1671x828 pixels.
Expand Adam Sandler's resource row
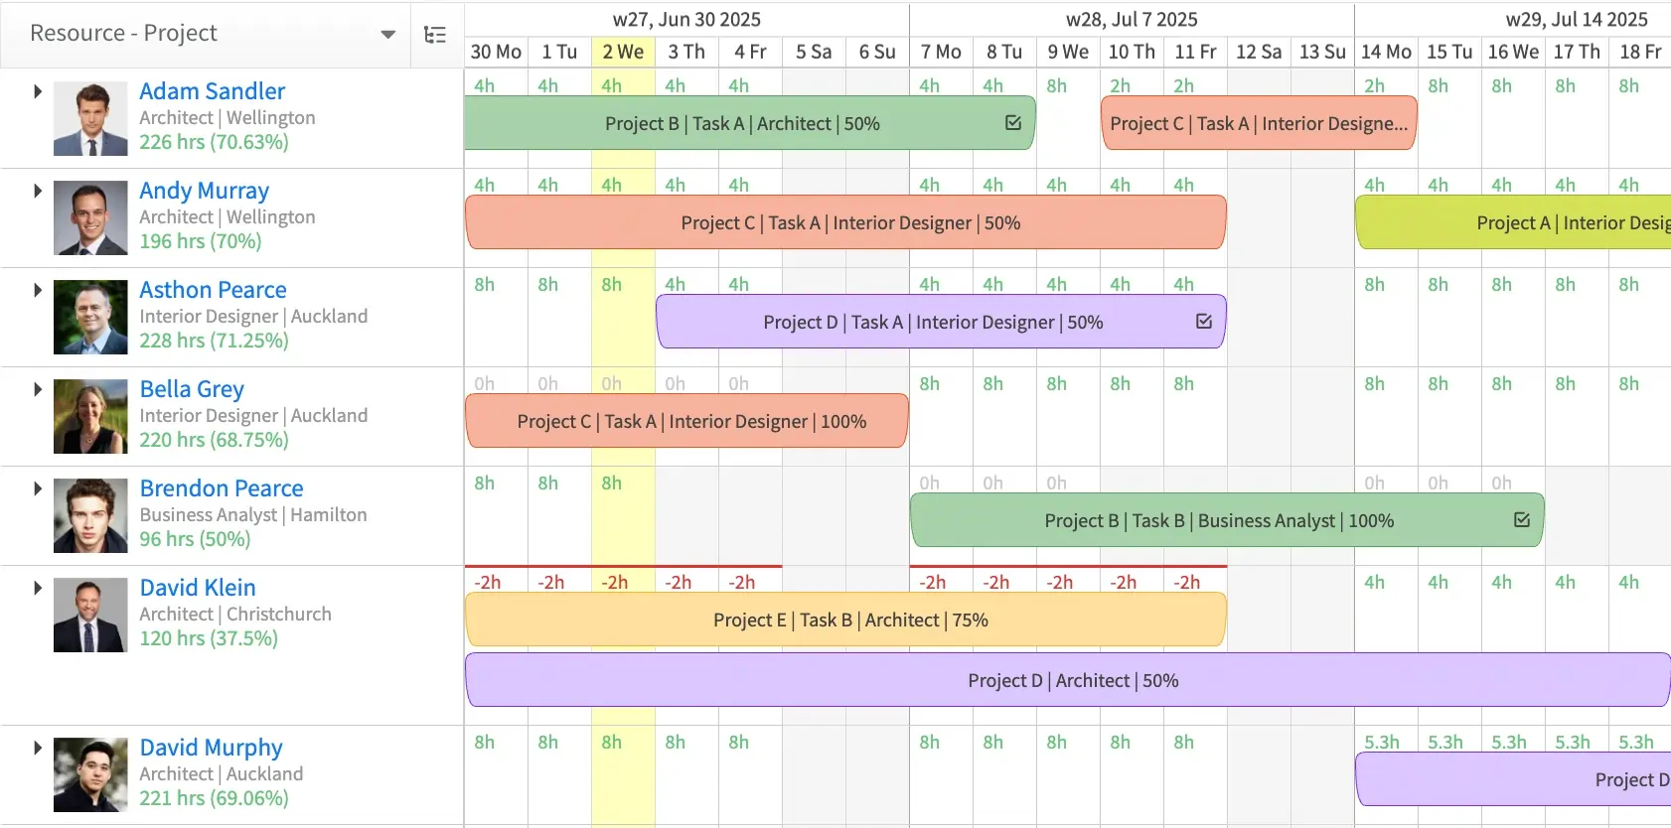click(37, 90)
